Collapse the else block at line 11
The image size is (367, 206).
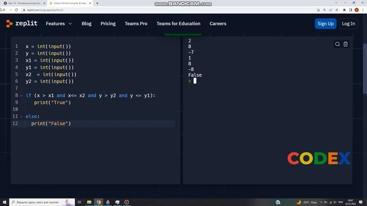click(21, 116)
